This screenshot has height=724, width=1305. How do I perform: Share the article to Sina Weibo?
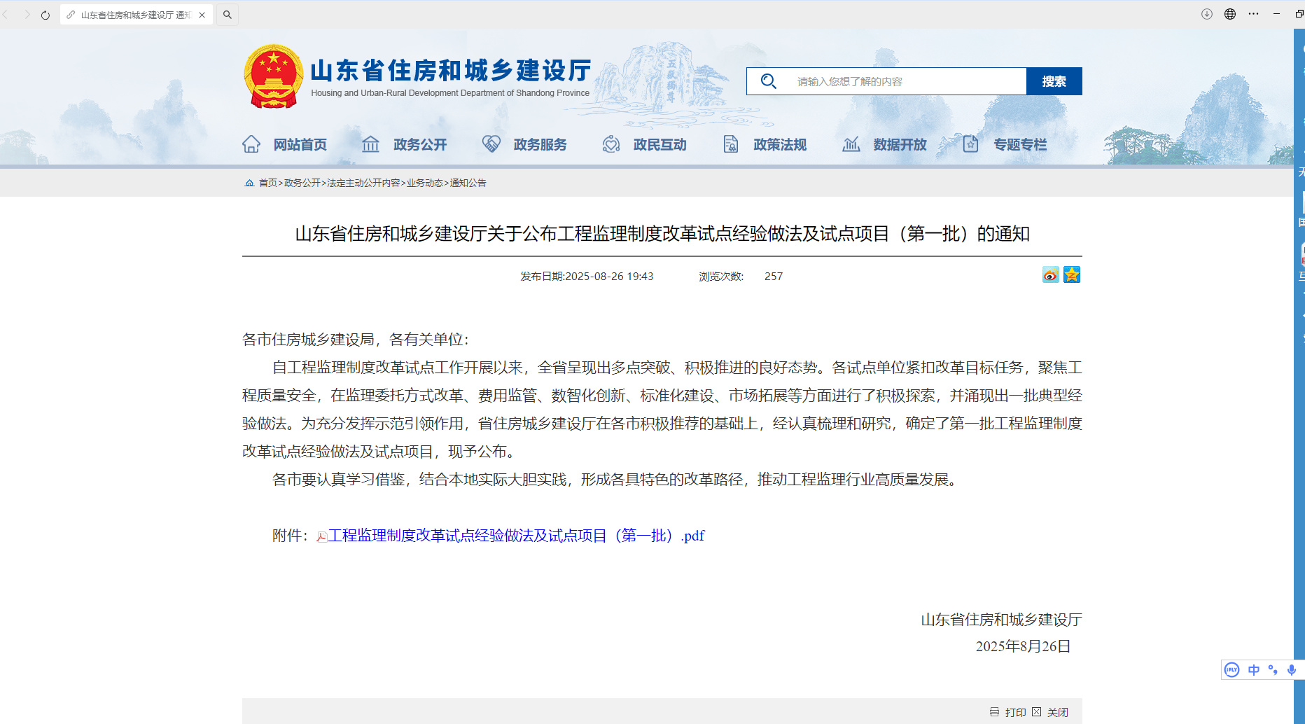click(1049, 274)
